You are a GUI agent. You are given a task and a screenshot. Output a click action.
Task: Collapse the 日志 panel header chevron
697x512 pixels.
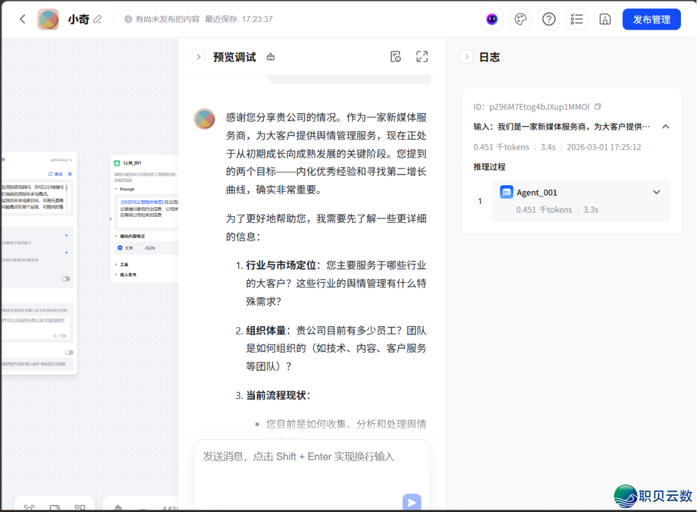(x=466, y=57)
